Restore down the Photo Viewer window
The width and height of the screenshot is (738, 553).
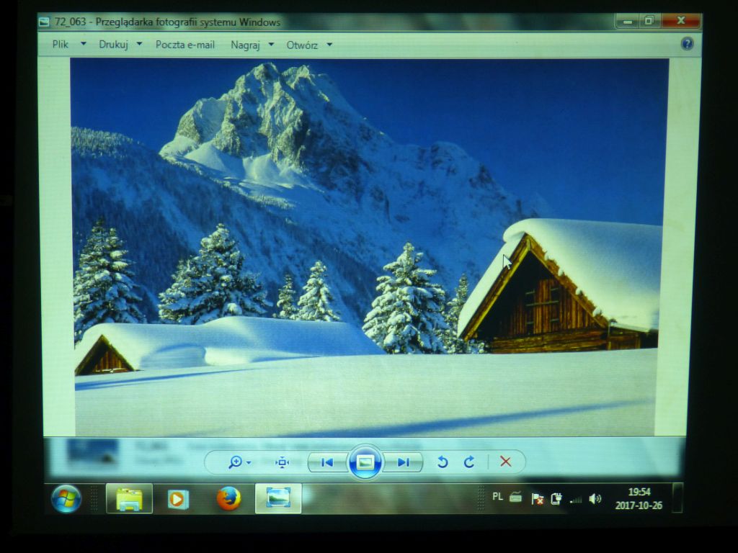tap(650, 21)
